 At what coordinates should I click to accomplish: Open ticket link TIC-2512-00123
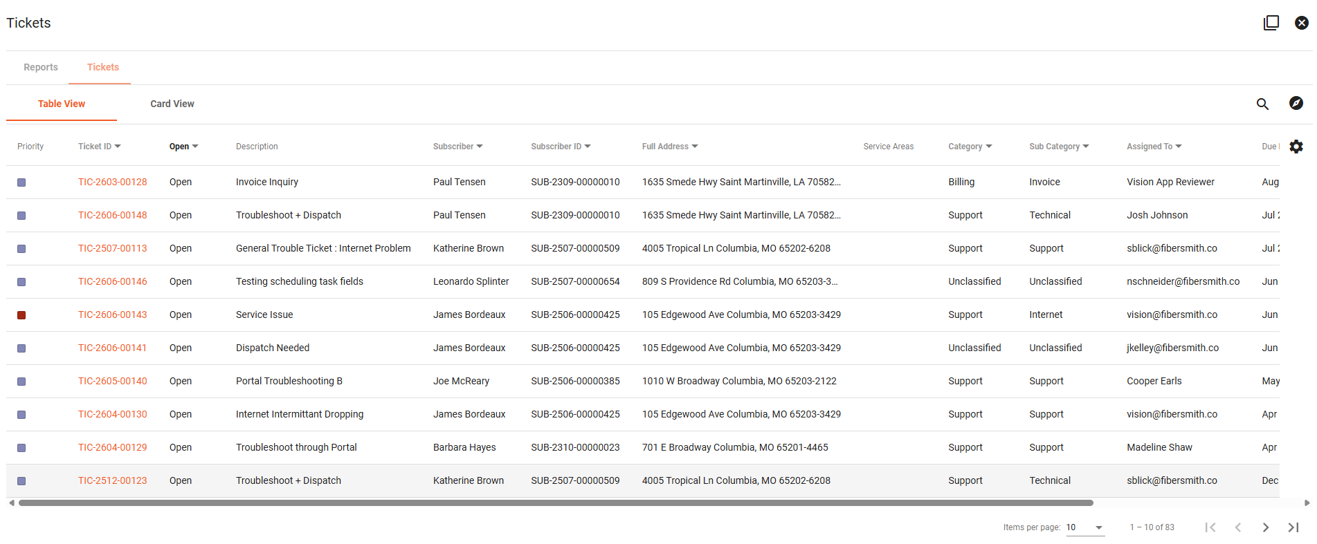pyautogui.click(x=113, y=480)
